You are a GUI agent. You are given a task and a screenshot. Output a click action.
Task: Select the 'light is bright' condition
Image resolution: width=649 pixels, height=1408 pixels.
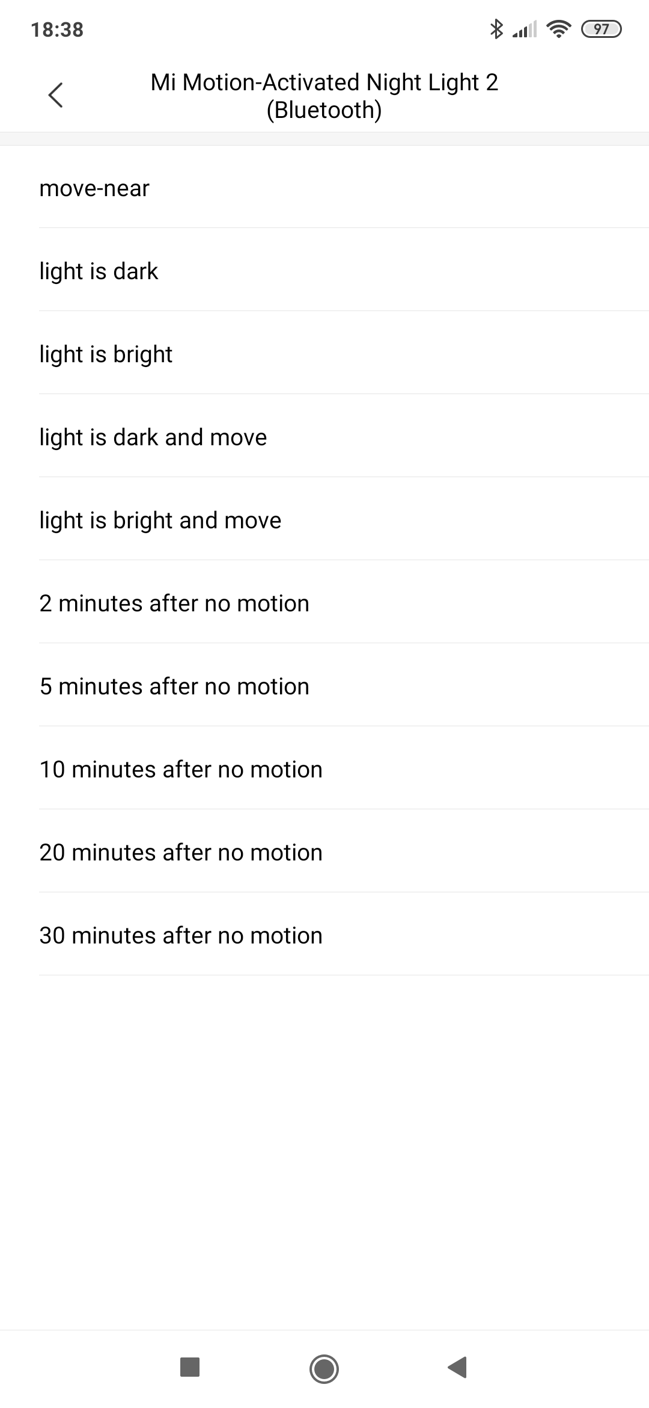click(324, 354)
